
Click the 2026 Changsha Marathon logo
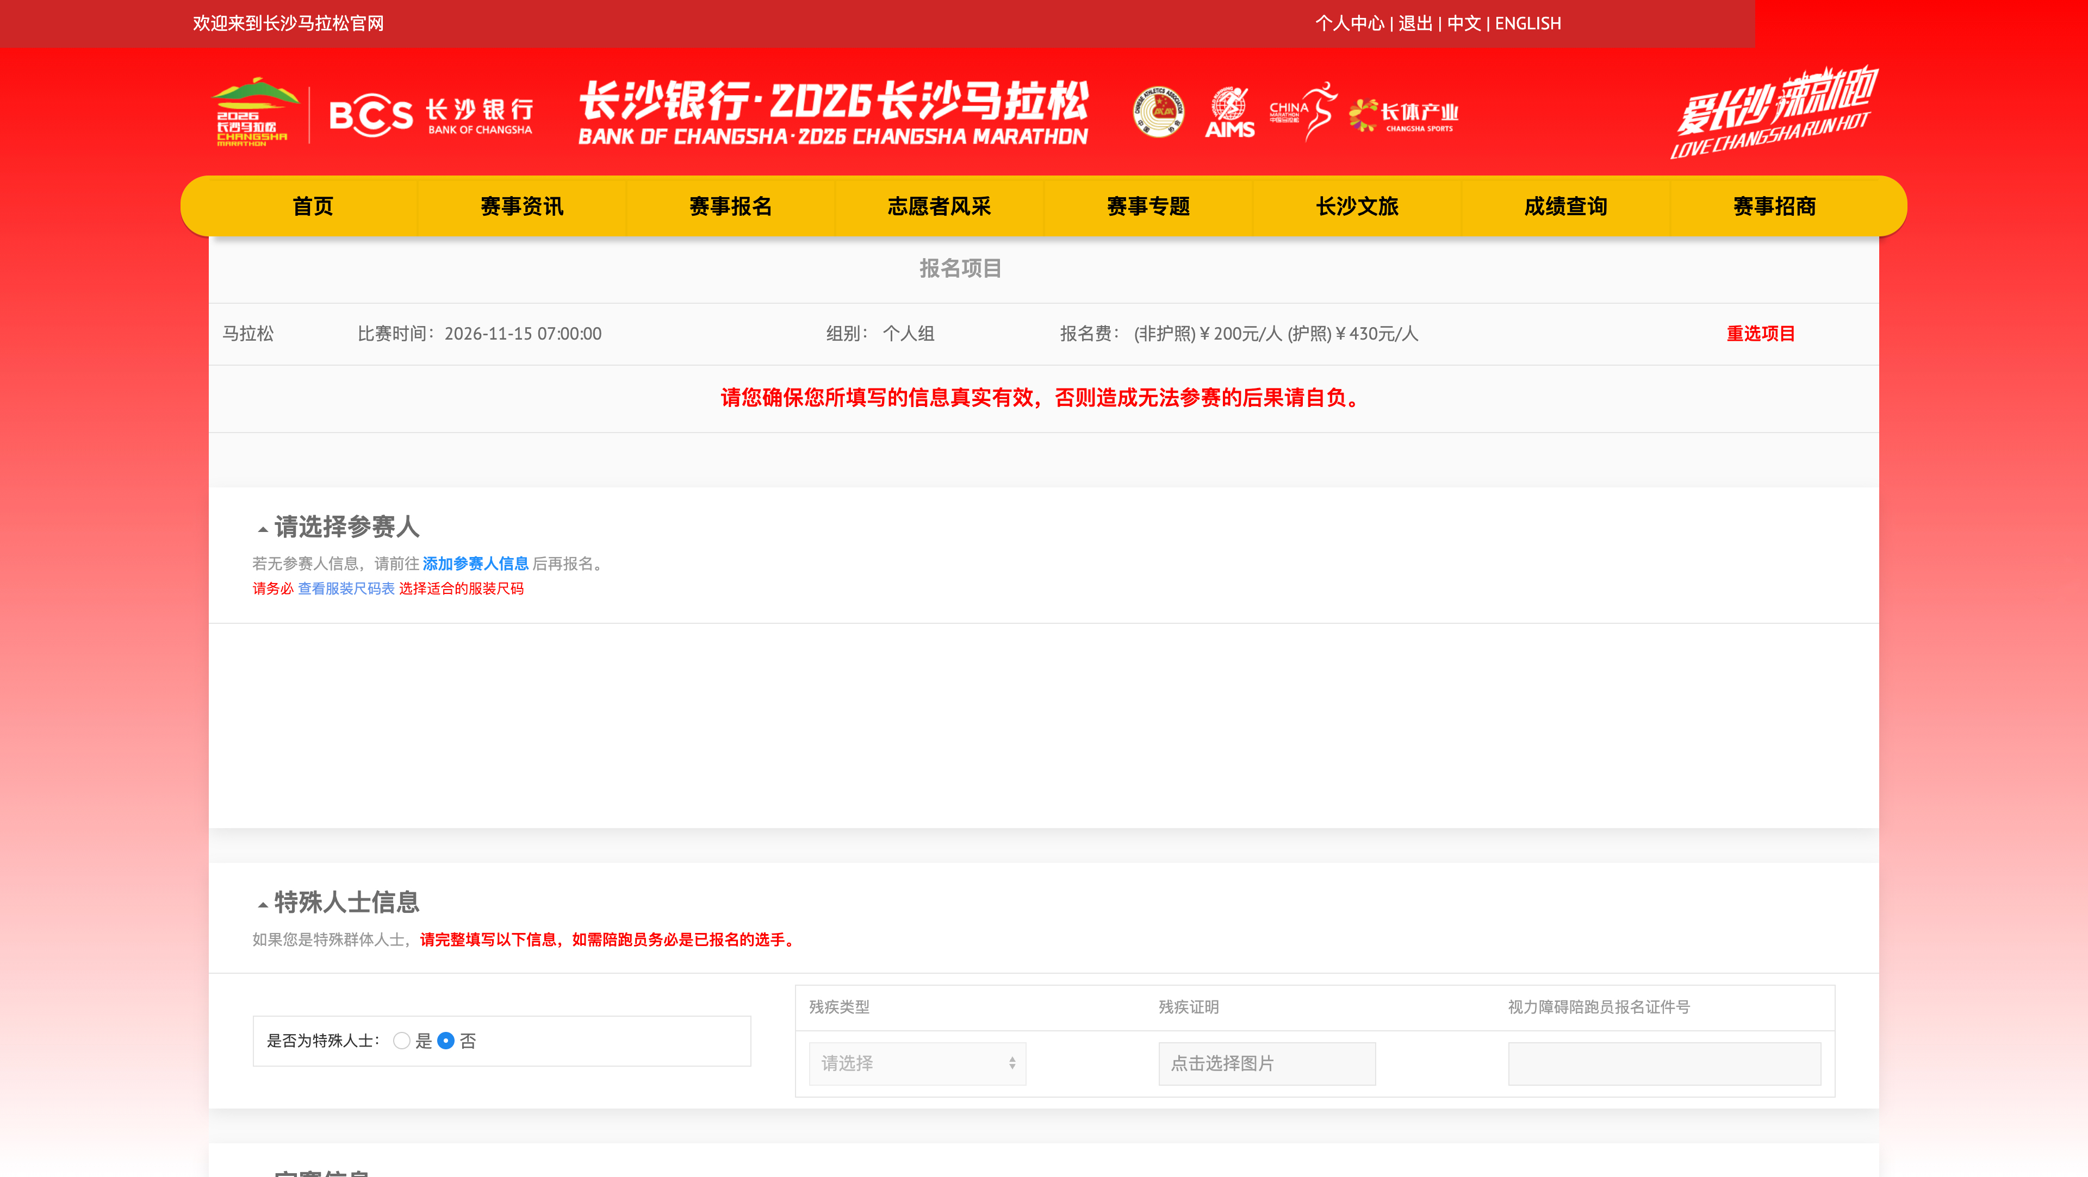(x=254, y=112)
